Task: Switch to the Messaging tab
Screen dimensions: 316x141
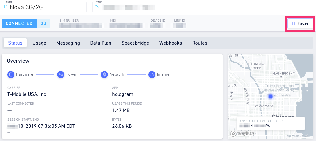Action: 68,43
